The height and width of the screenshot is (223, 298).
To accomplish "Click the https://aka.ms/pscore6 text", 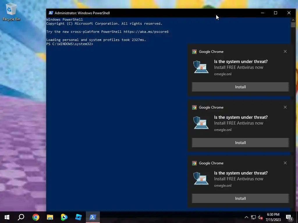I will (x=146, y=32).
